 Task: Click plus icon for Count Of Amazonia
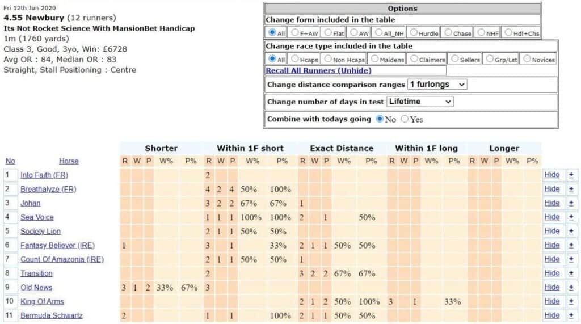[x=571, y=259]
